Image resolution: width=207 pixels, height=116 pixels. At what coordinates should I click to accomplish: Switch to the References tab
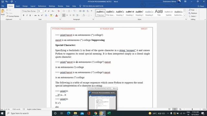point(42,6)
